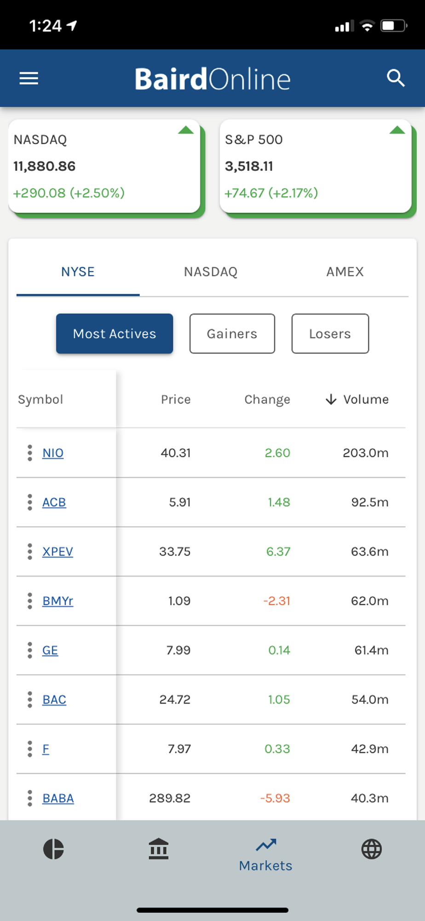Open the ACB stock link
The width and height of the screenshot is (425, 921).
coord(54,502)
